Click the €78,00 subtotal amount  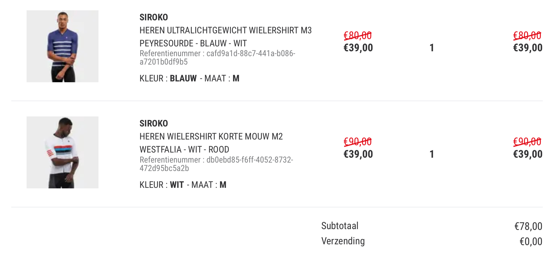click(x=528, y=226)
